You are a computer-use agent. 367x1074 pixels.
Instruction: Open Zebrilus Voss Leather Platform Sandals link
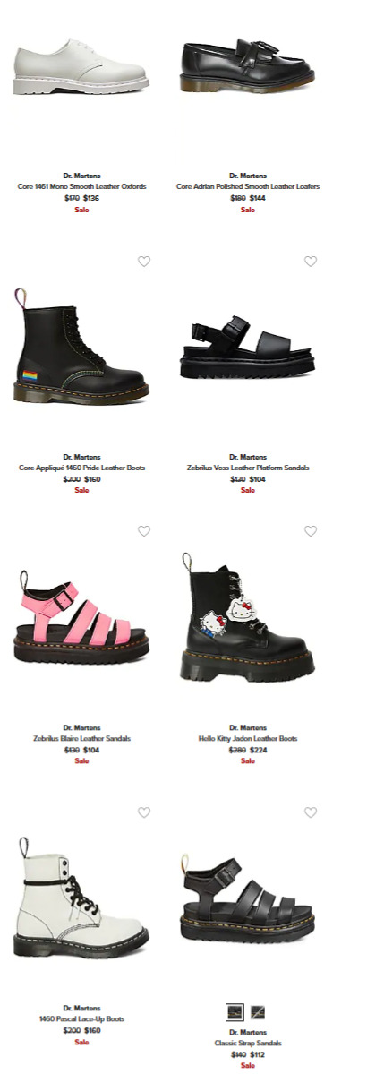point(248,468)
